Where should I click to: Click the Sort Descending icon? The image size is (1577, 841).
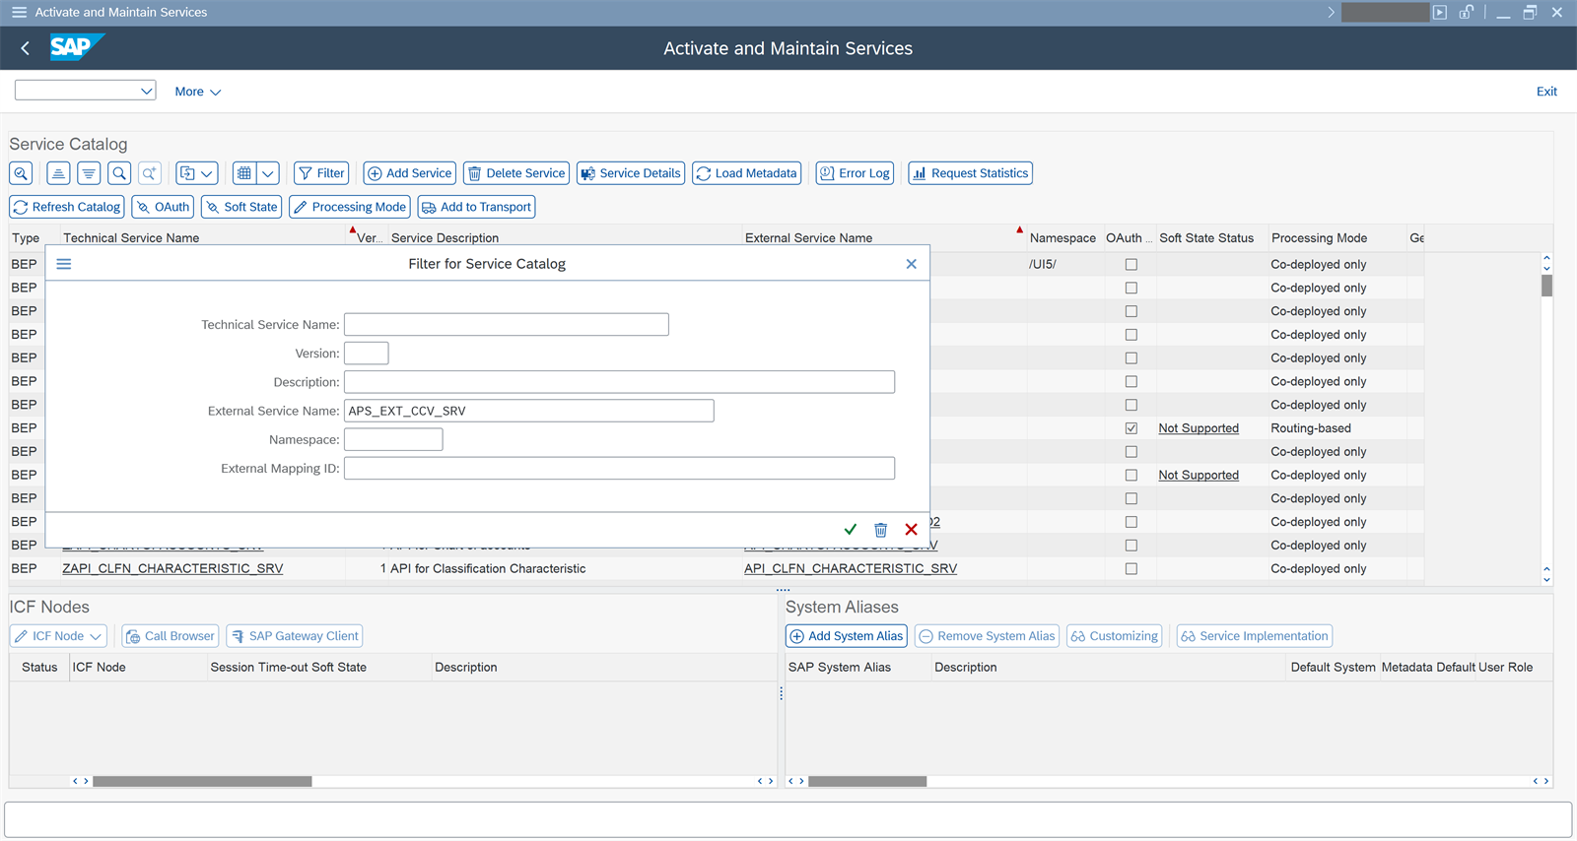click(x=89, y=173)
